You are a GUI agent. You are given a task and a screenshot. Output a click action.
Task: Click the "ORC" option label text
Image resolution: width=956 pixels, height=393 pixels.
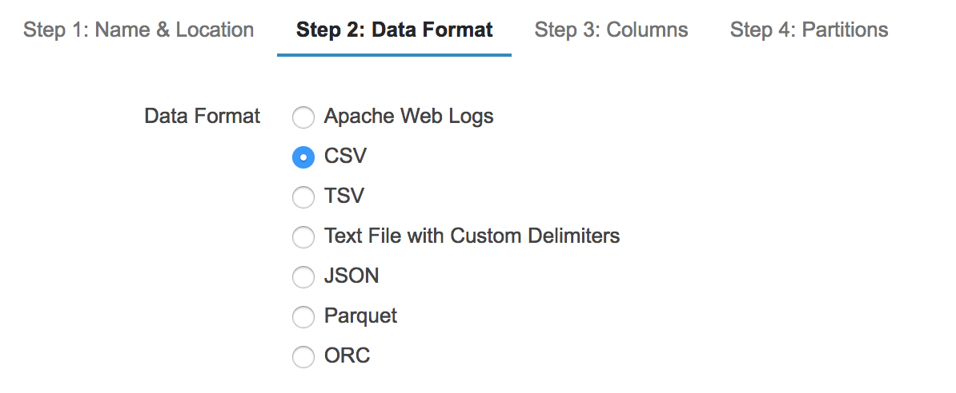347,356
